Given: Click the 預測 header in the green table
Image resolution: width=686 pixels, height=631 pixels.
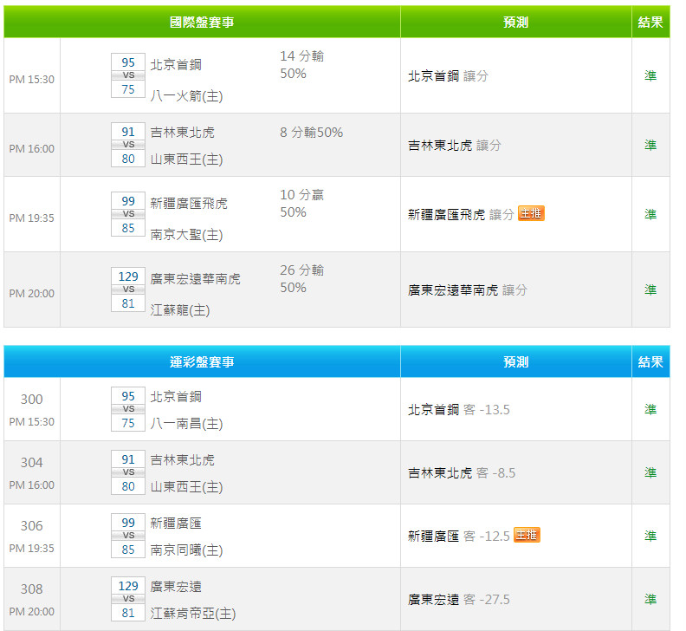Looking at the screenshot, I should pos(516,22).
